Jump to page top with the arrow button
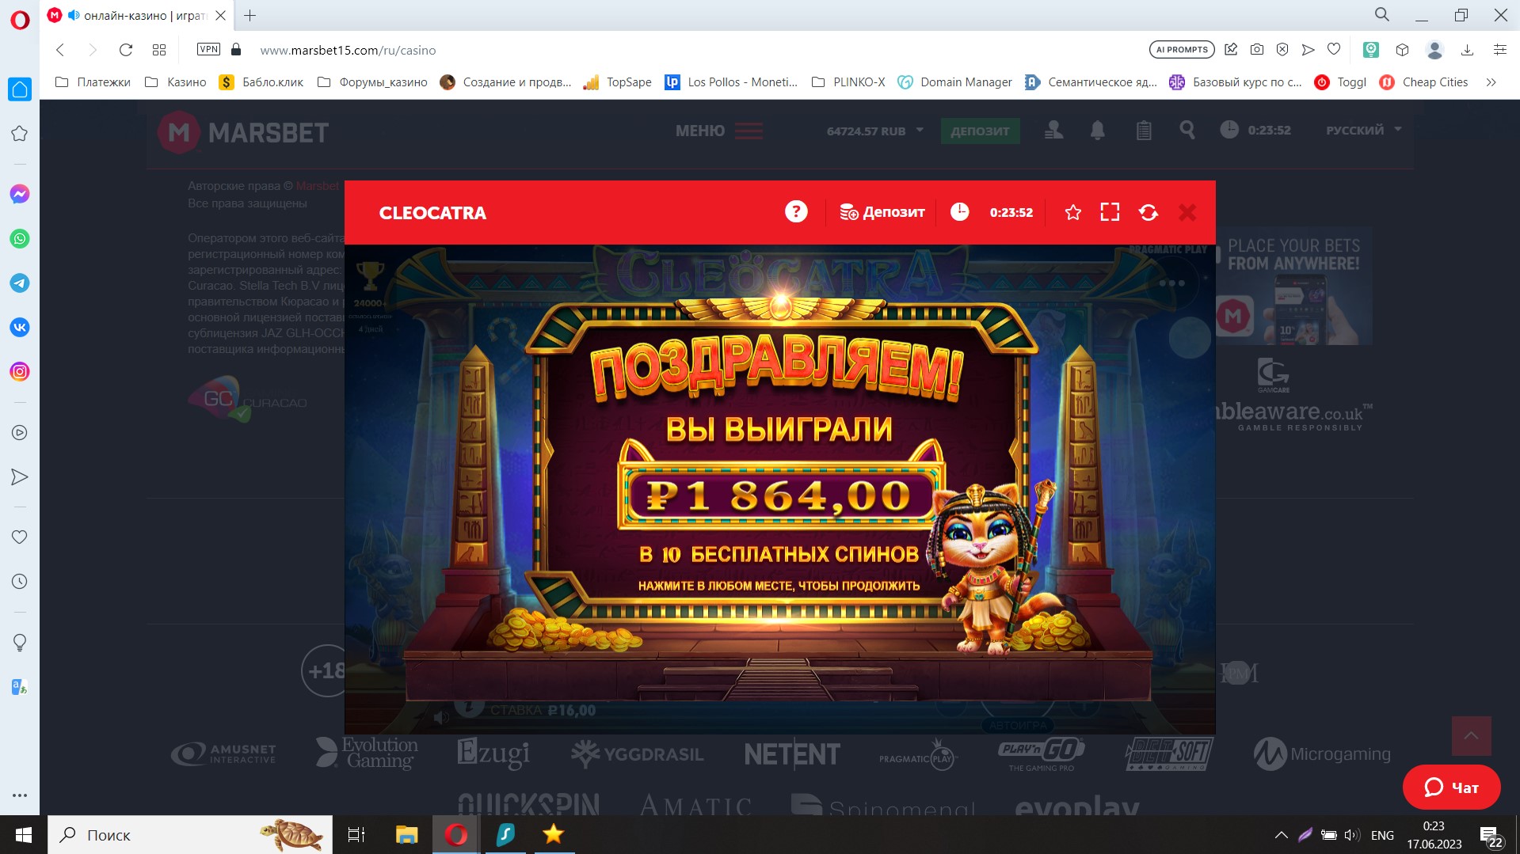The height and width of the screenshot is (854, 1520). point(1471,735)
